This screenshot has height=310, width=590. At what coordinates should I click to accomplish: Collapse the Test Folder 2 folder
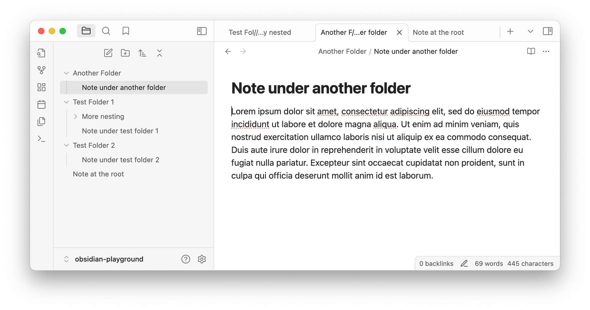click(x=66, y=145)
